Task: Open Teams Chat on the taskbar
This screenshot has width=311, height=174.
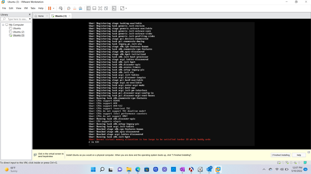Action: click(x=120, y=169)
